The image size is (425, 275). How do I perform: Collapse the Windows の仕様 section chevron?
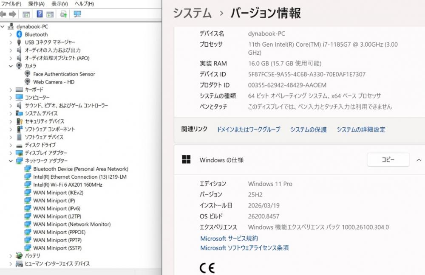[x=419, y=160]
